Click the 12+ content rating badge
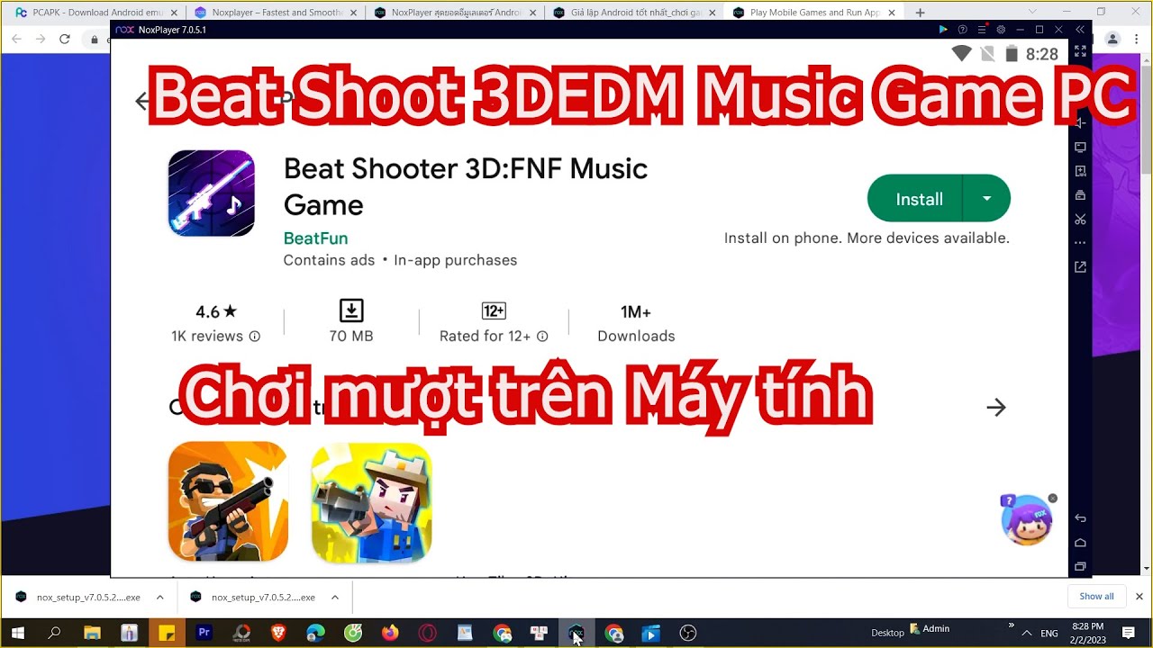 click(x=494, y=311)
